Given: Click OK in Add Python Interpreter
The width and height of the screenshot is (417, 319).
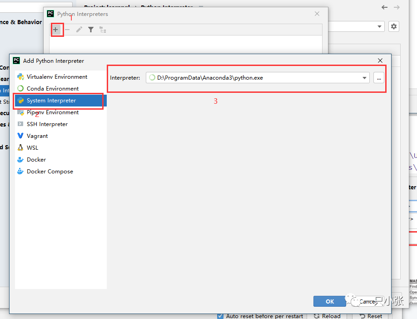Looking at the screenshot, I should pos(329,301).
